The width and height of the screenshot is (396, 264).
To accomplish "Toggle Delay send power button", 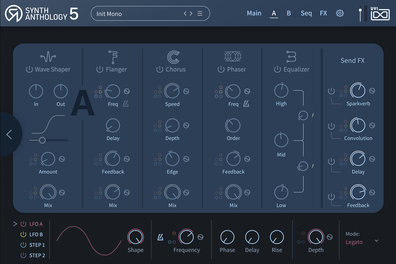I will (331, 161).
